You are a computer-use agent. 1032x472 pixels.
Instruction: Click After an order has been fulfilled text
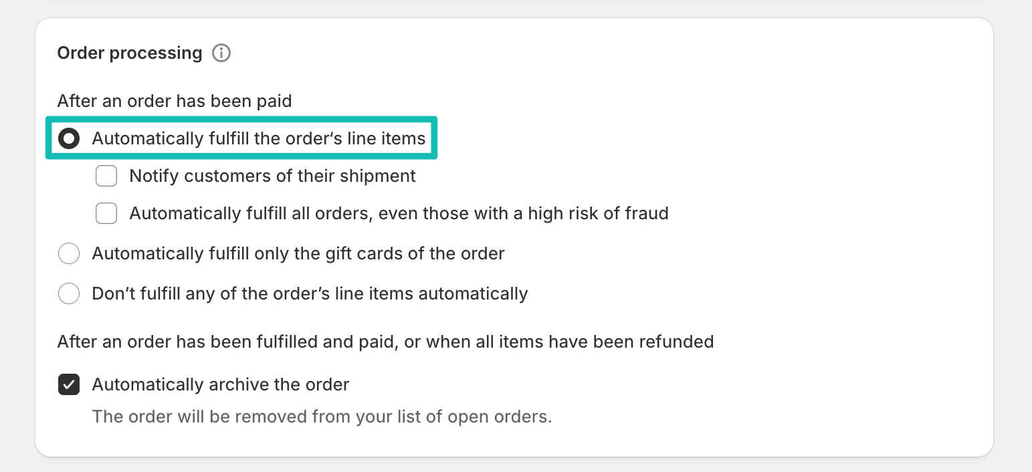[x=385, y=342]
